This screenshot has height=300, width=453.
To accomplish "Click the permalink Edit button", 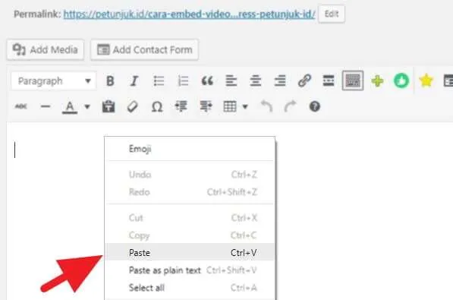I will coord(332,14).
